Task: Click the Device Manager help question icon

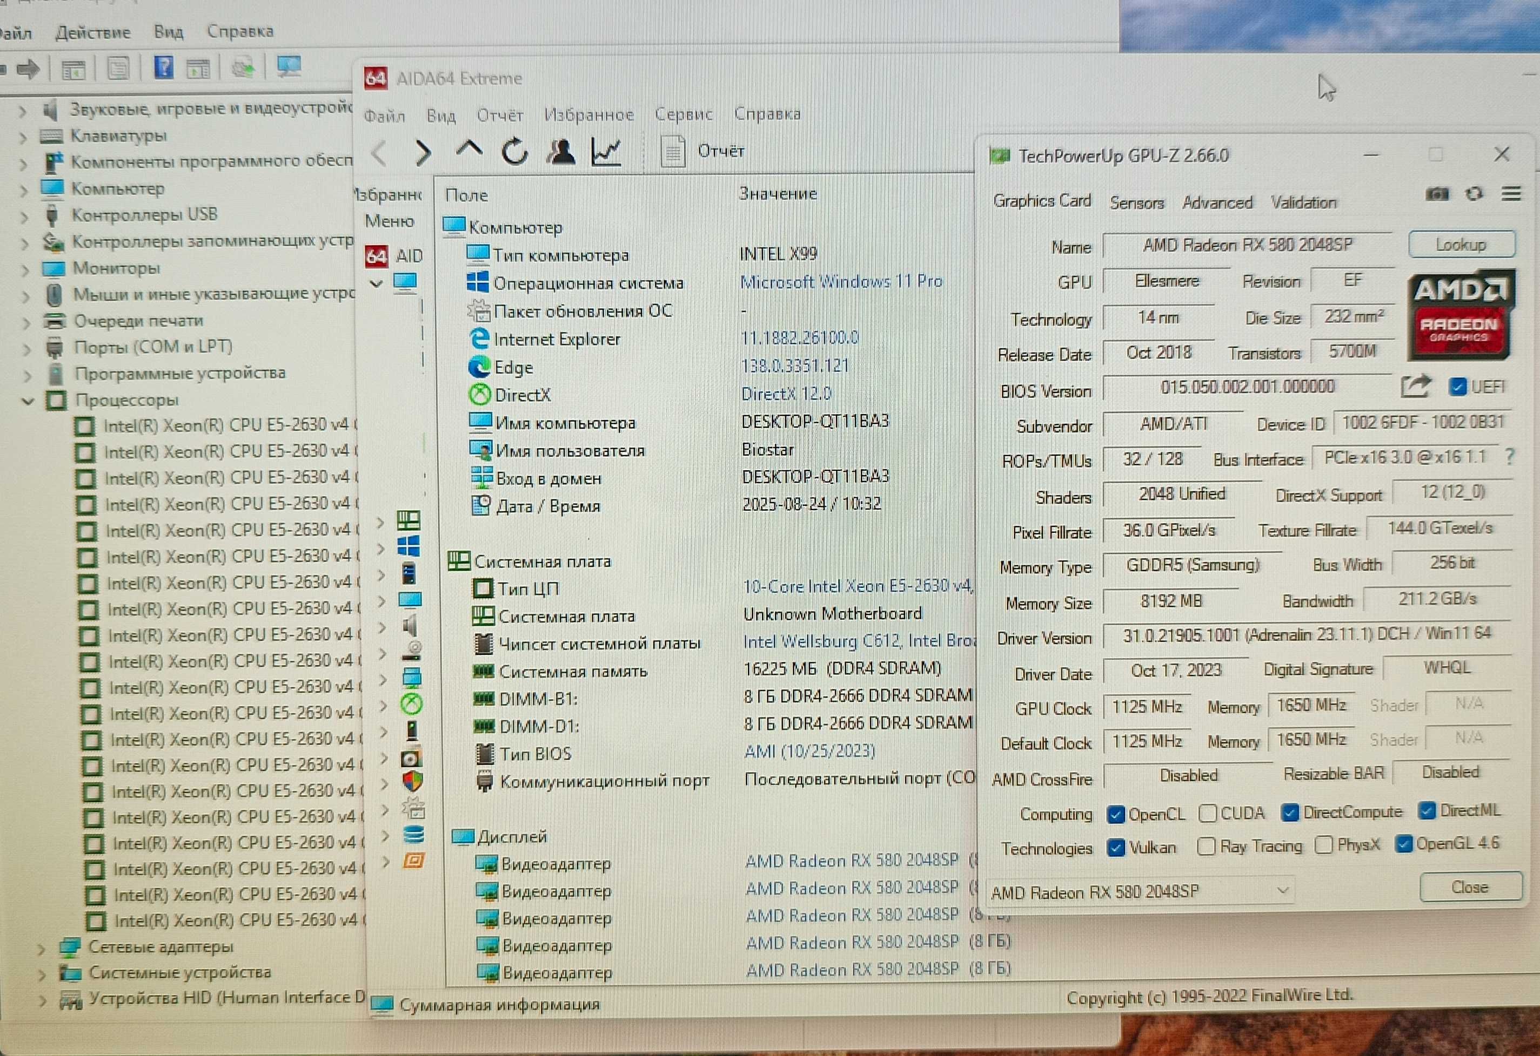Action: [164, 67]
